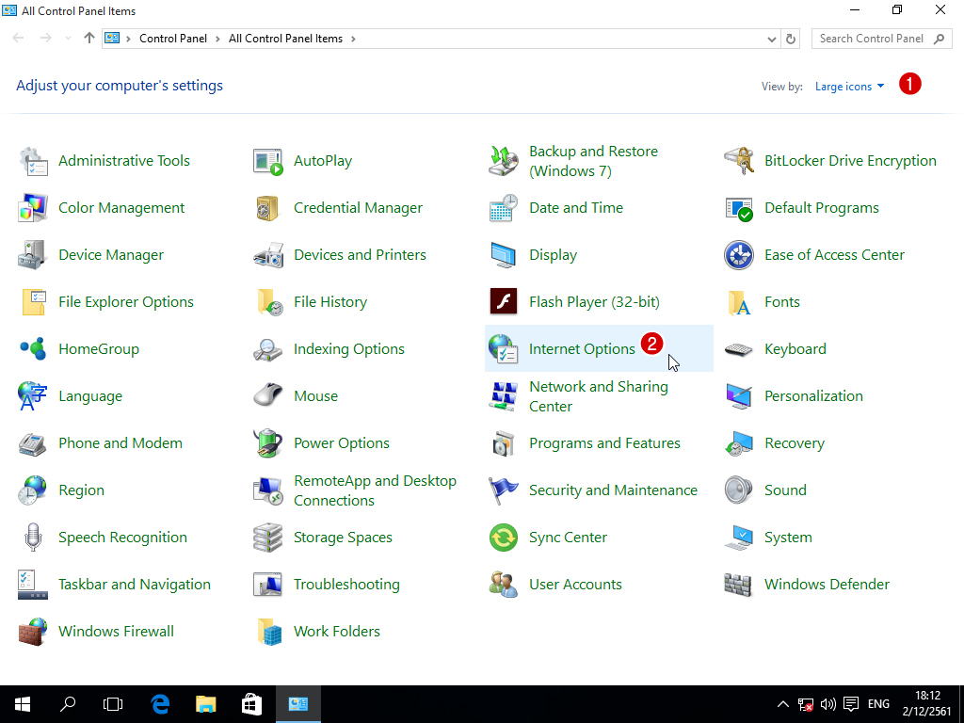The width and height of the screenshot is (964, 723).
Task: Click the Windows Defender label
Action: click(x=827, y=584)
